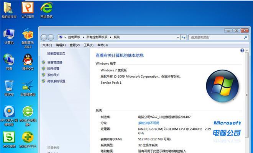Screen dimensions: 253x153
Task: Select the 网络 desktop icon
Action: (x=9, y=62)
